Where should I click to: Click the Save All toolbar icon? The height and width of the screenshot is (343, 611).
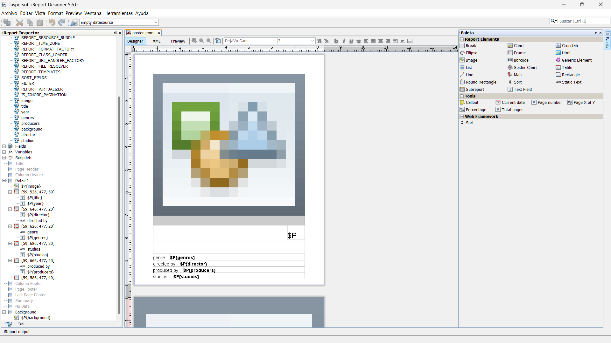pos(7,22)
